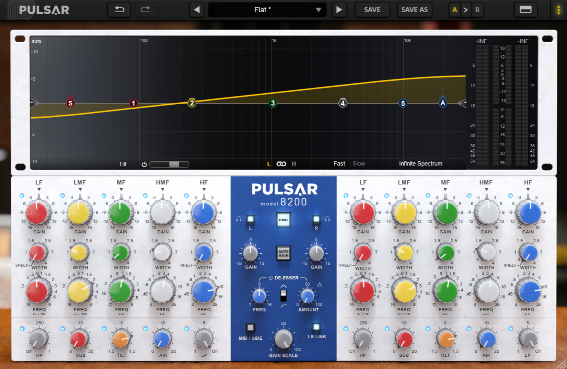
Task: Click the left LF red GAIN knob
Action: (x=37, y=213)
